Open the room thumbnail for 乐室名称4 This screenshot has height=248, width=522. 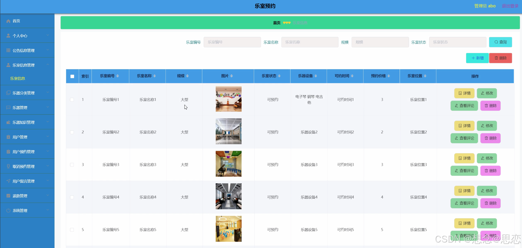(x=228, y=196)
